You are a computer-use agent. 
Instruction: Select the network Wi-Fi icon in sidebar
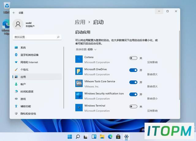pos(16,62)
